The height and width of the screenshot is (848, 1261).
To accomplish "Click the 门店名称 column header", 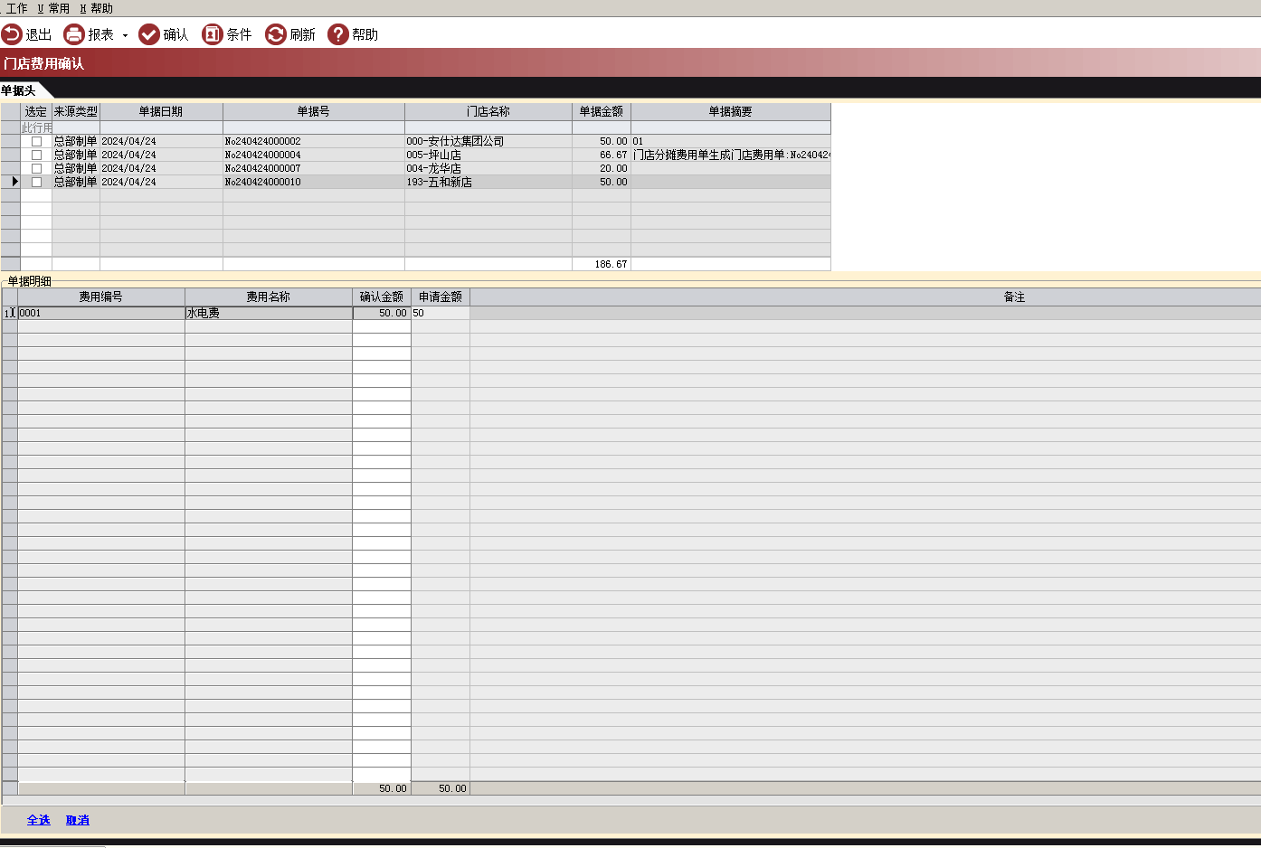I will [x=488, y=112].
